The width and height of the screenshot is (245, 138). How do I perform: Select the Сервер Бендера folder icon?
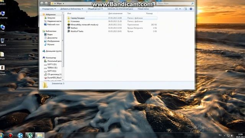point(69,18)
